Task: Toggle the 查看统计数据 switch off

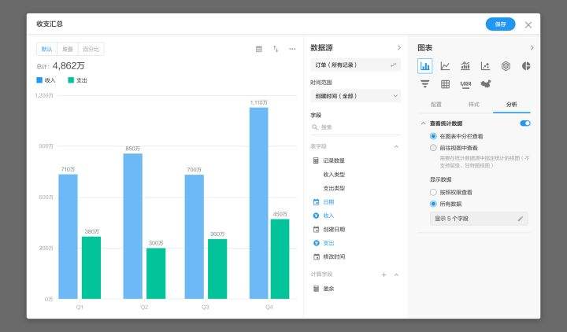Action: [525, 124]
